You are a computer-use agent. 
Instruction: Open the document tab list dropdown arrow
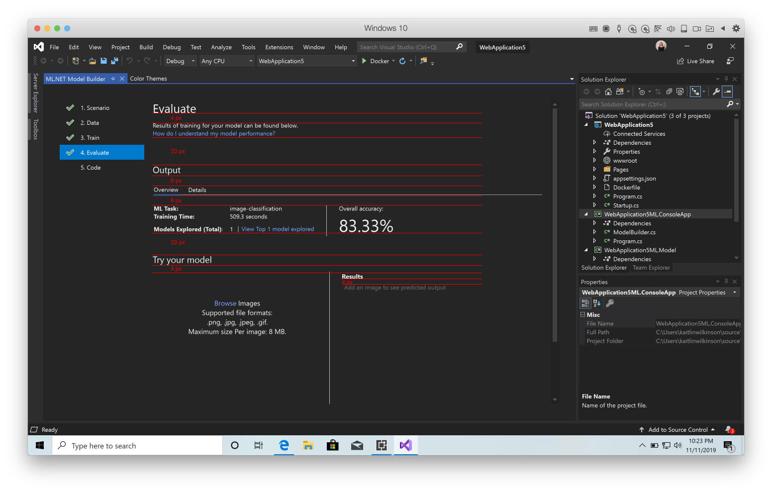point(572,79)
